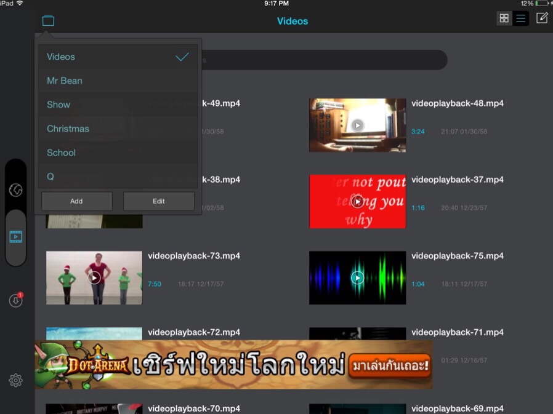Select the Christmas folder
The width and height of the screenshot is (553, 414).
click(x=118, y=129)
